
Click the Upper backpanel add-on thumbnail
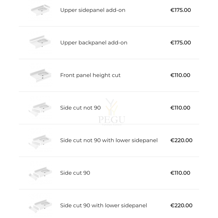40,43
